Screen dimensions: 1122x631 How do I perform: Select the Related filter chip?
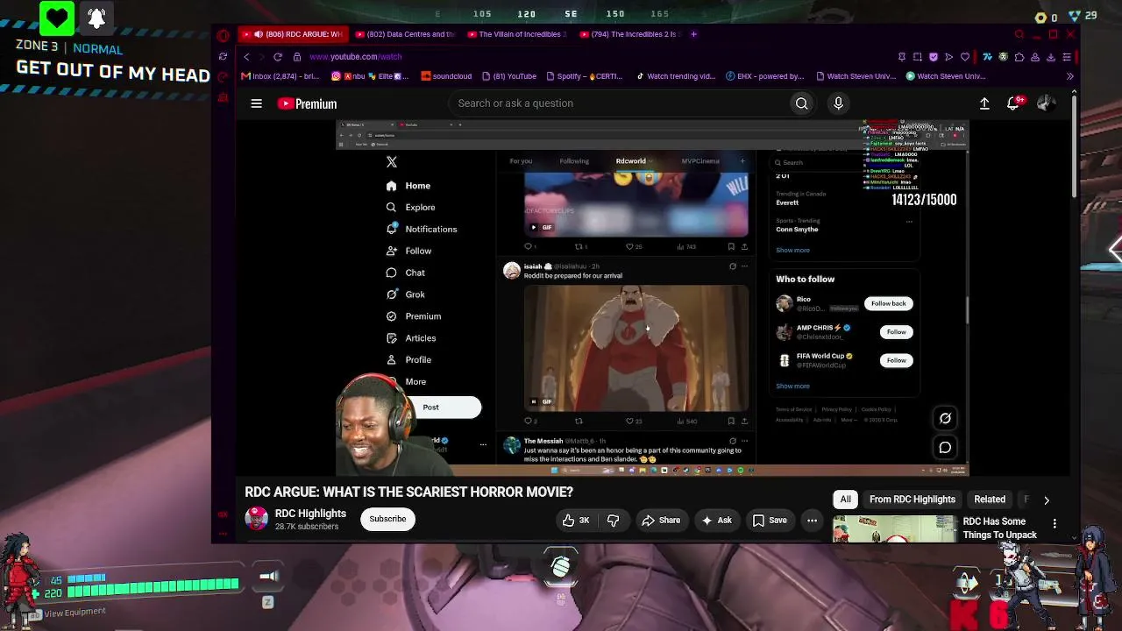click(990, 500)
